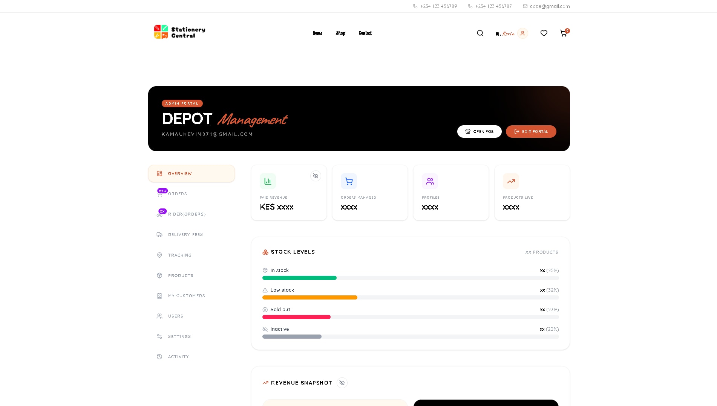Select the Overview sidebar tab
Screen dimensions: 717x406
[x=192, y=173]
